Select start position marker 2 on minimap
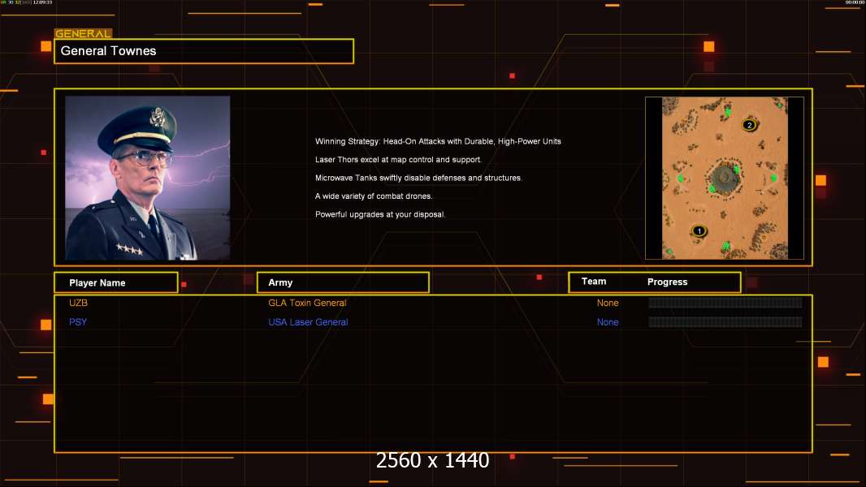Viewport: 866px width, 487px height. (x=750, y=125)
